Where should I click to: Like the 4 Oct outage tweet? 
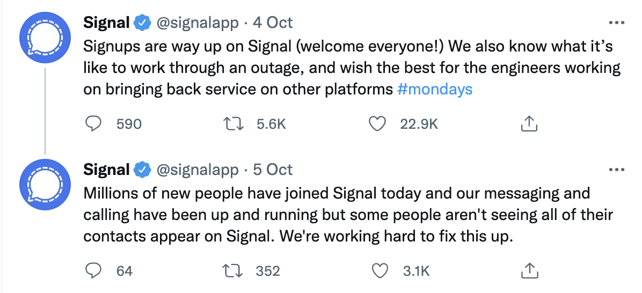point(378,124)
